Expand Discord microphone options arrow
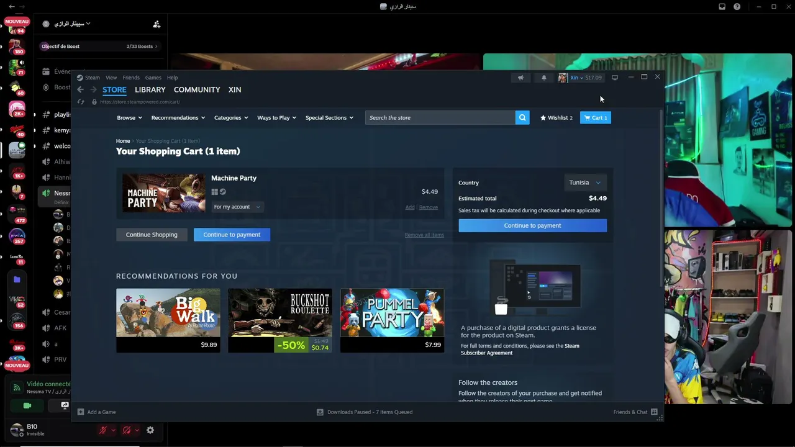795x447 pixels. [113, 430]
